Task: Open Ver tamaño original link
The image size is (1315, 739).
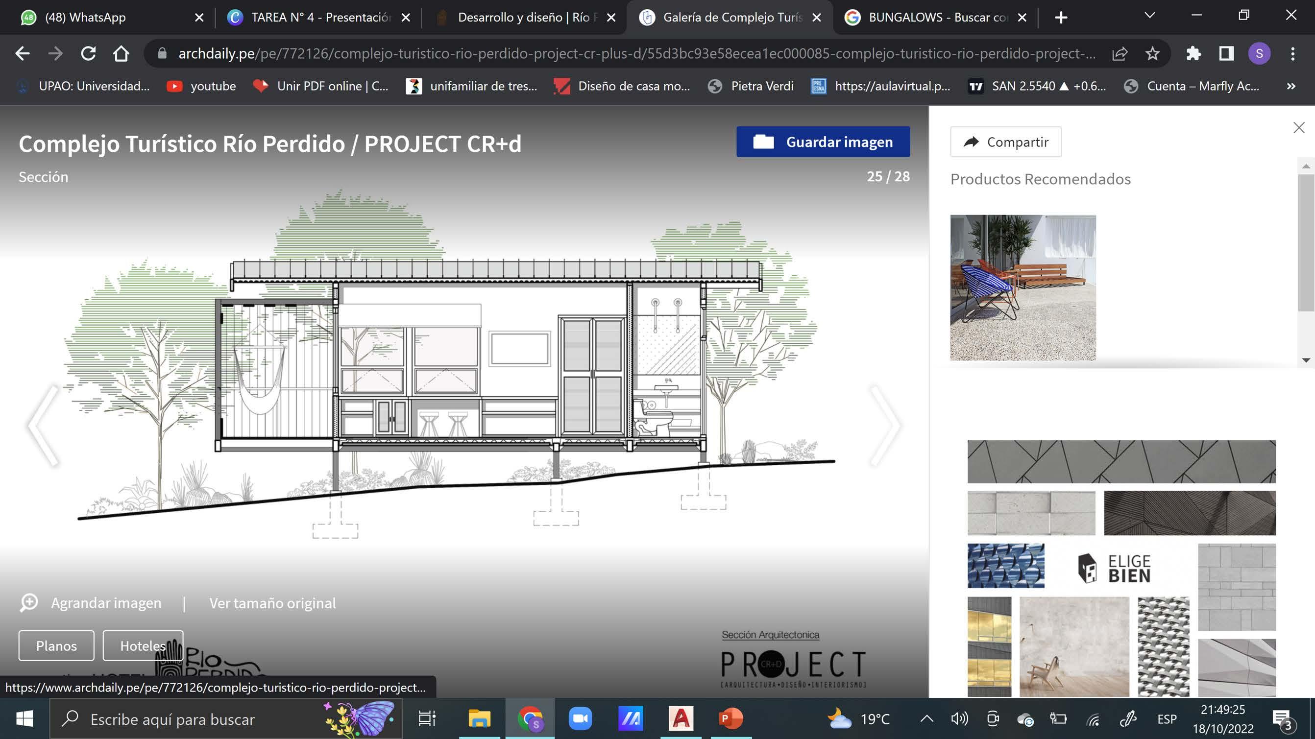Action: (x=272, y=603)
